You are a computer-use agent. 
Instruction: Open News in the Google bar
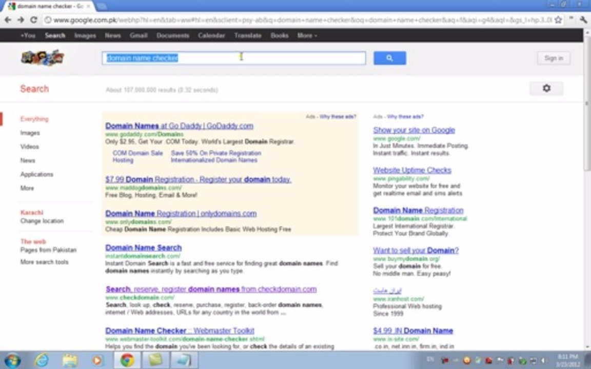(113, 35)
